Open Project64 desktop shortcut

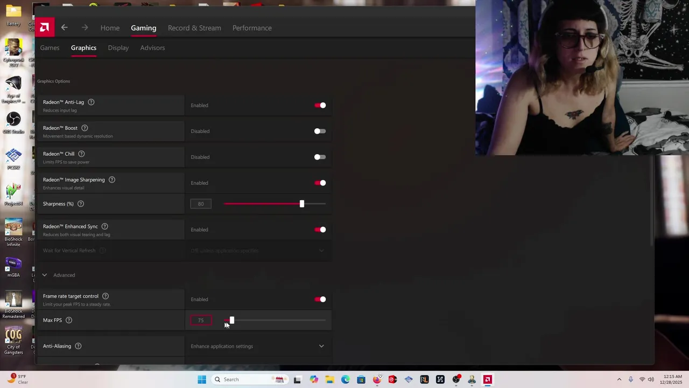click(13, 195)
